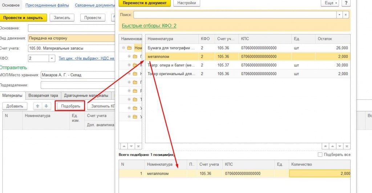Collapse the root folder in the tree
Image resolution: width=372 pixels, height=193 pixels.
point(124,48)
